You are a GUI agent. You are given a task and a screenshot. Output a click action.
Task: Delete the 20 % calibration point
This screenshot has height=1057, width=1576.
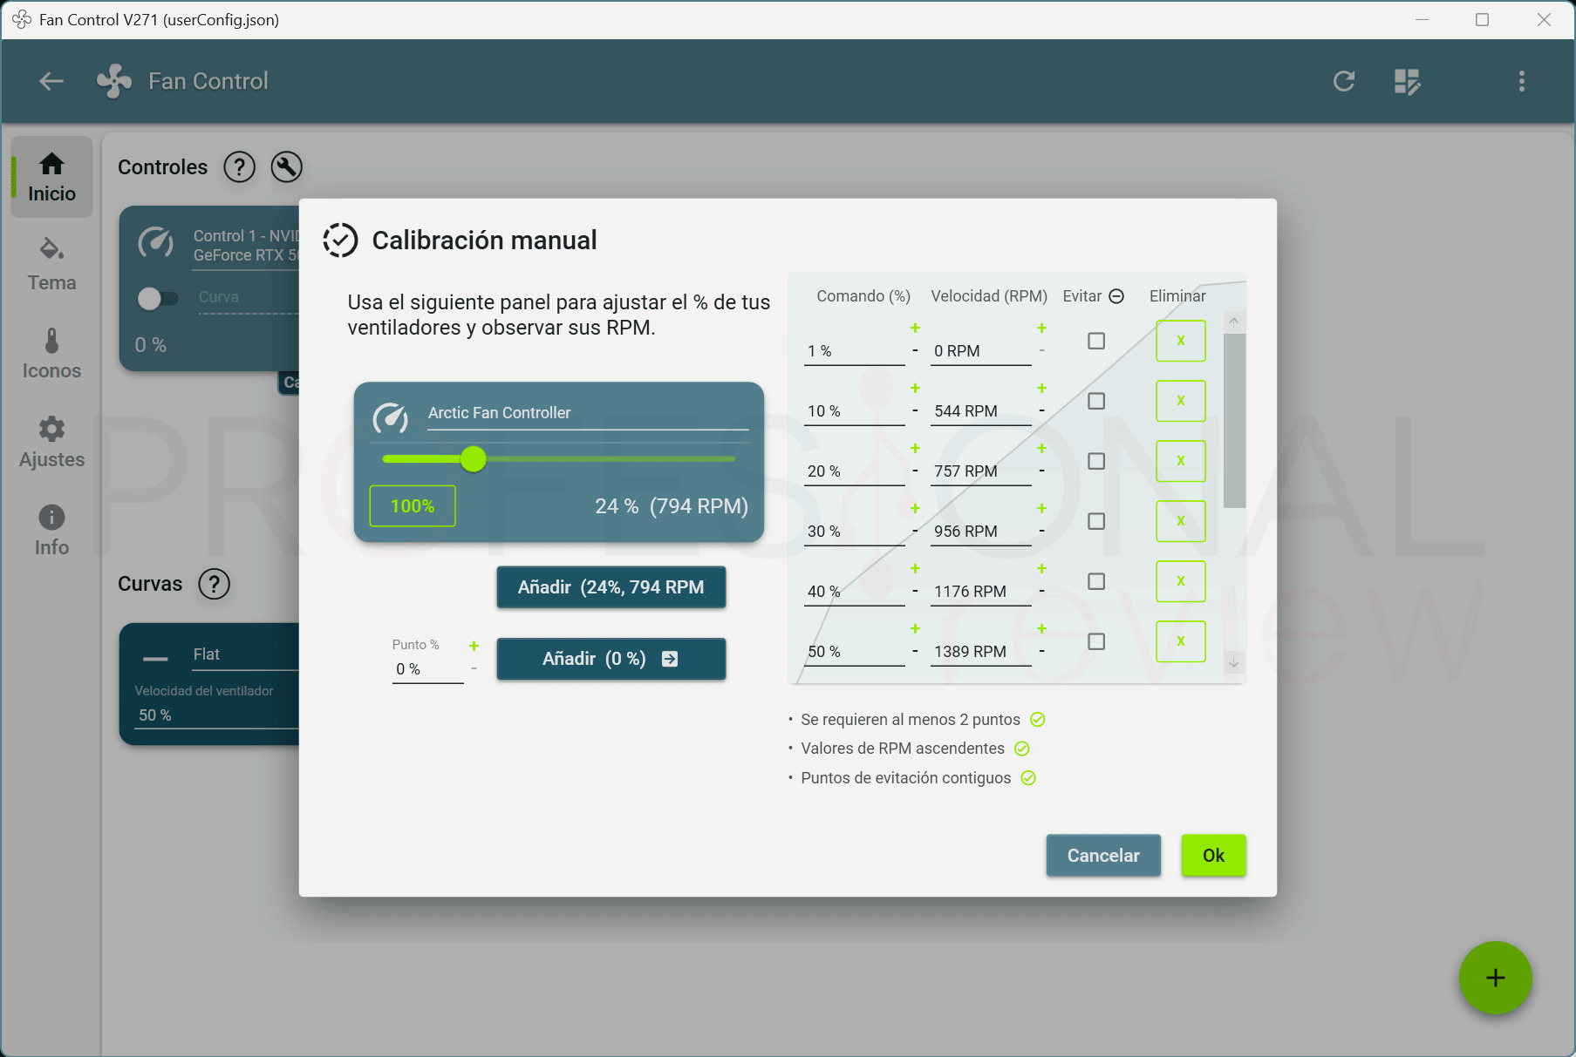coord(1181,461)
